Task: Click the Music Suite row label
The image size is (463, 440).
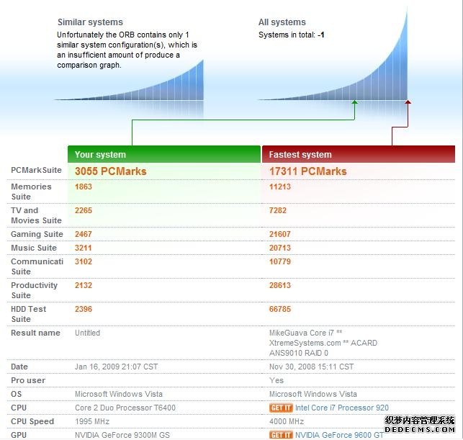Action: [x=34, y=248]
